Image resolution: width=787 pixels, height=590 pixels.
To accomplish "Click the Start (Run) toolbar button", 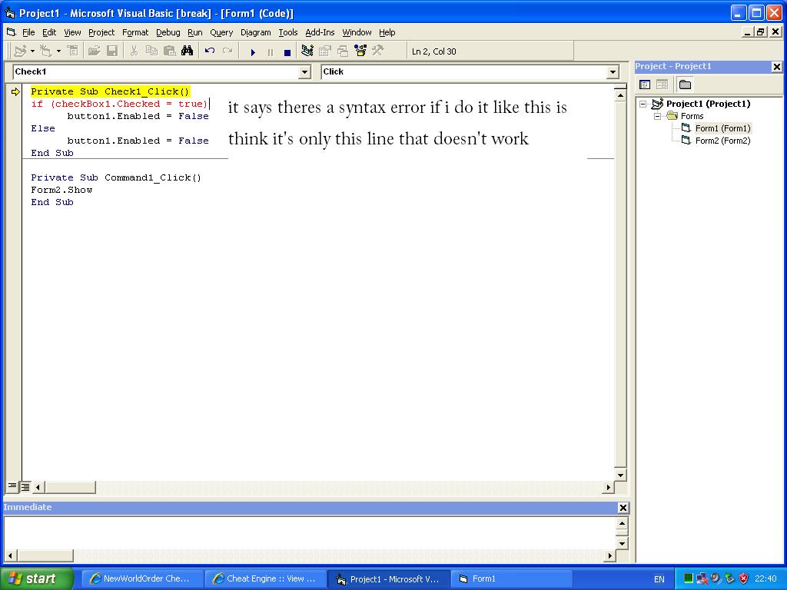I will [253, 51].
